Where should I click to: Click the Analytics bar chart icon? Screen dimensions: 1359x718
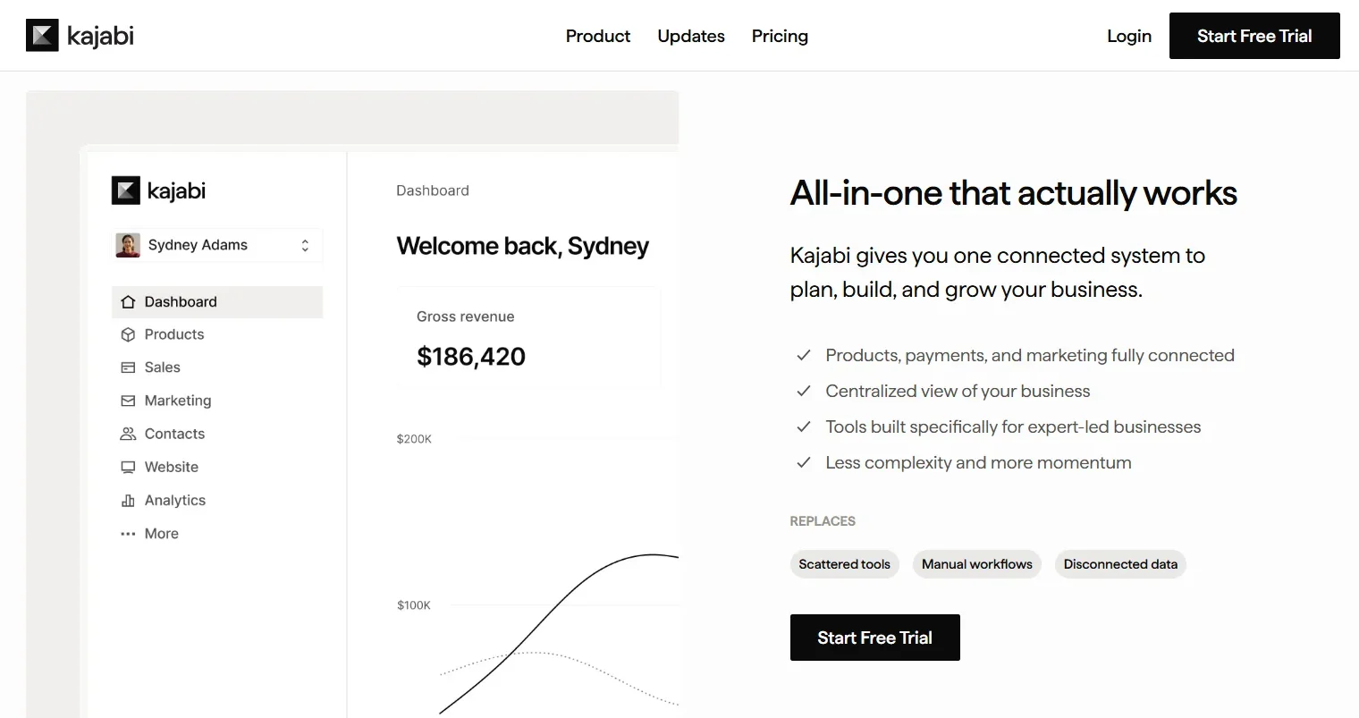point(128,501)
